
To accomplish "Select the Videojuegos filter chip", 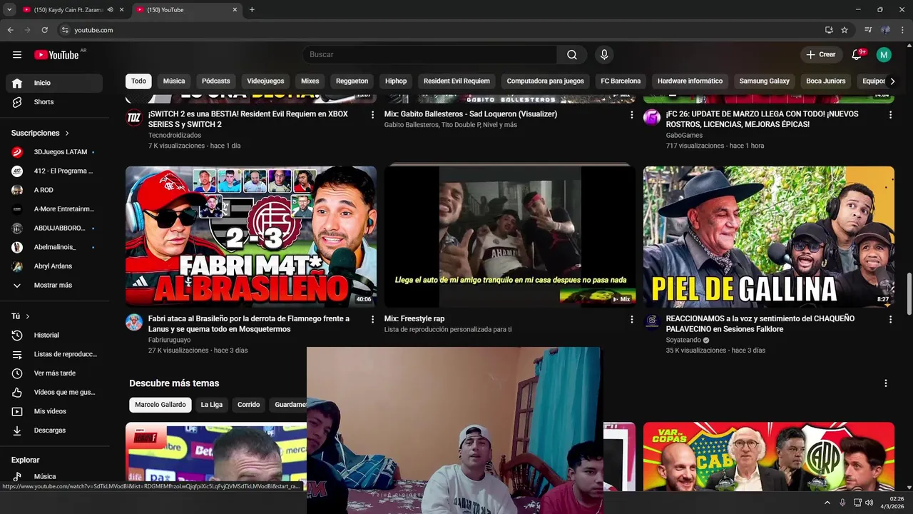I will pos(265,81).
